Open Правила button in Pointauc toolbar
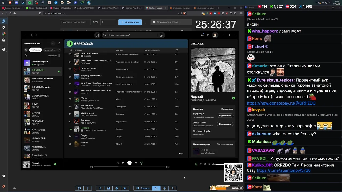The width and height of the screenshot is (342, 192). tap(143, 188)
